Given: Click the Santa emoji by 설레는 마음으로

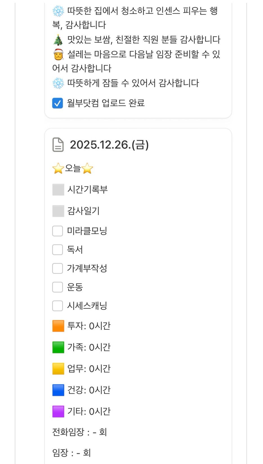Looking at the screenshot, I should click(58, 55).
